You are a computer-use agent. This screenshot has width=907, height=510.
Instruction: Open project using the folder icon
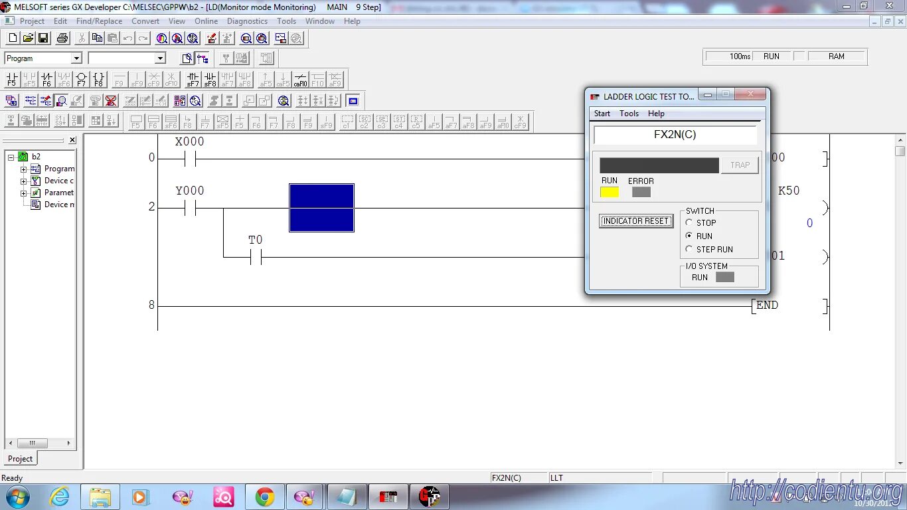[28, 39]
